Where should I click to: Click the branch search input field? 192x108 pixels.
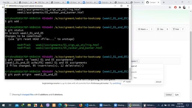click(146, 72)
